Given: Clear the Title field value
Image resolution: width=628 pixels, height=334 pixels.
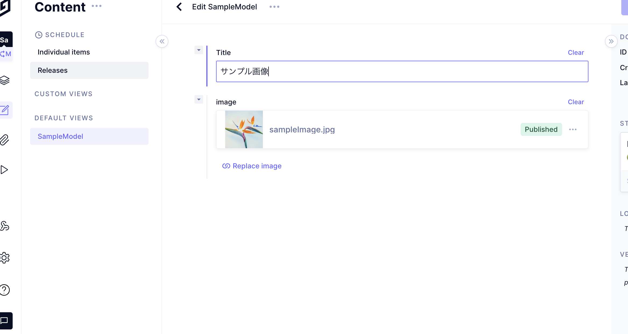Looking at the screenshot, I should (576, 53).
